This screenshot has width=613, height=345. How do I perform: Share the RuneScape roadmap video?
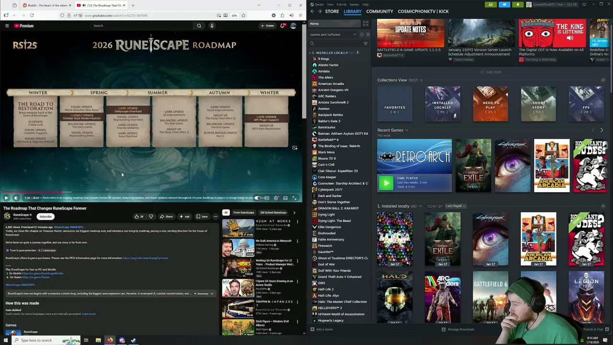pyautogui.click(x=166, y=217)
